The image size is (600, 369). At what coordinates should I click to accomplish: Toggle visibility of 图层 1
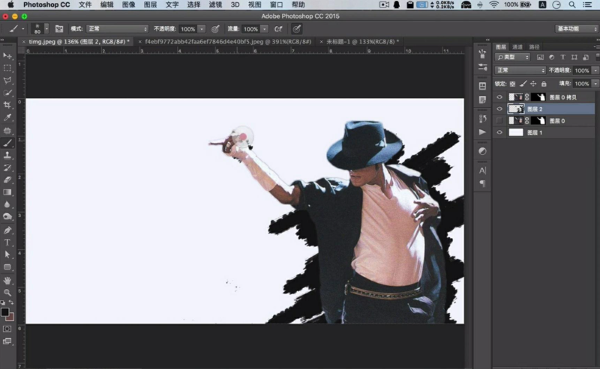(499, 132)
